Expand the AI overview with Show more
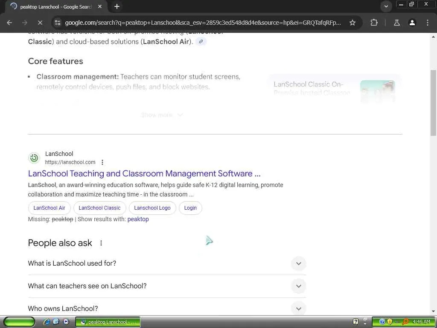The image size is (437, 328). pos(162,115)
